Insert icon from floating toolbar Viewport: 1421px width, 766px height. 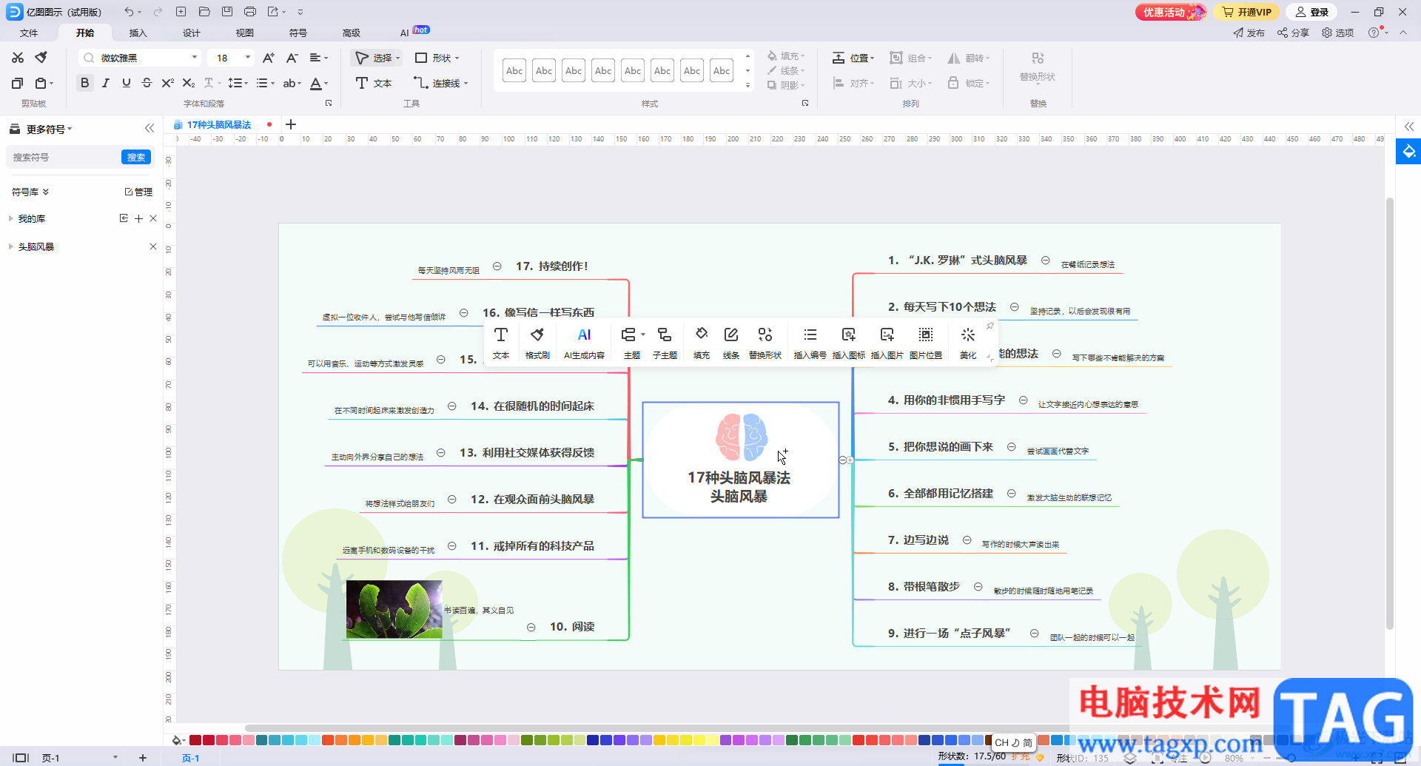coord(849,343)
